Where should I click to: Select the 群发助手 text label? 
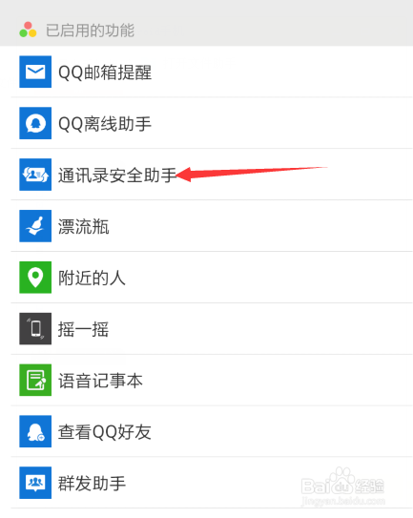[92, 484]
